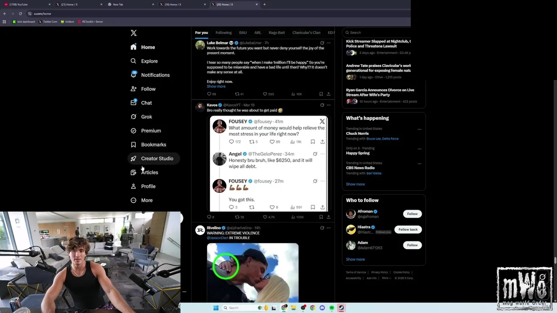557x313 pixels.
Task: Expand the More menu in the sidebar
Action: click(x=142, y=200)
